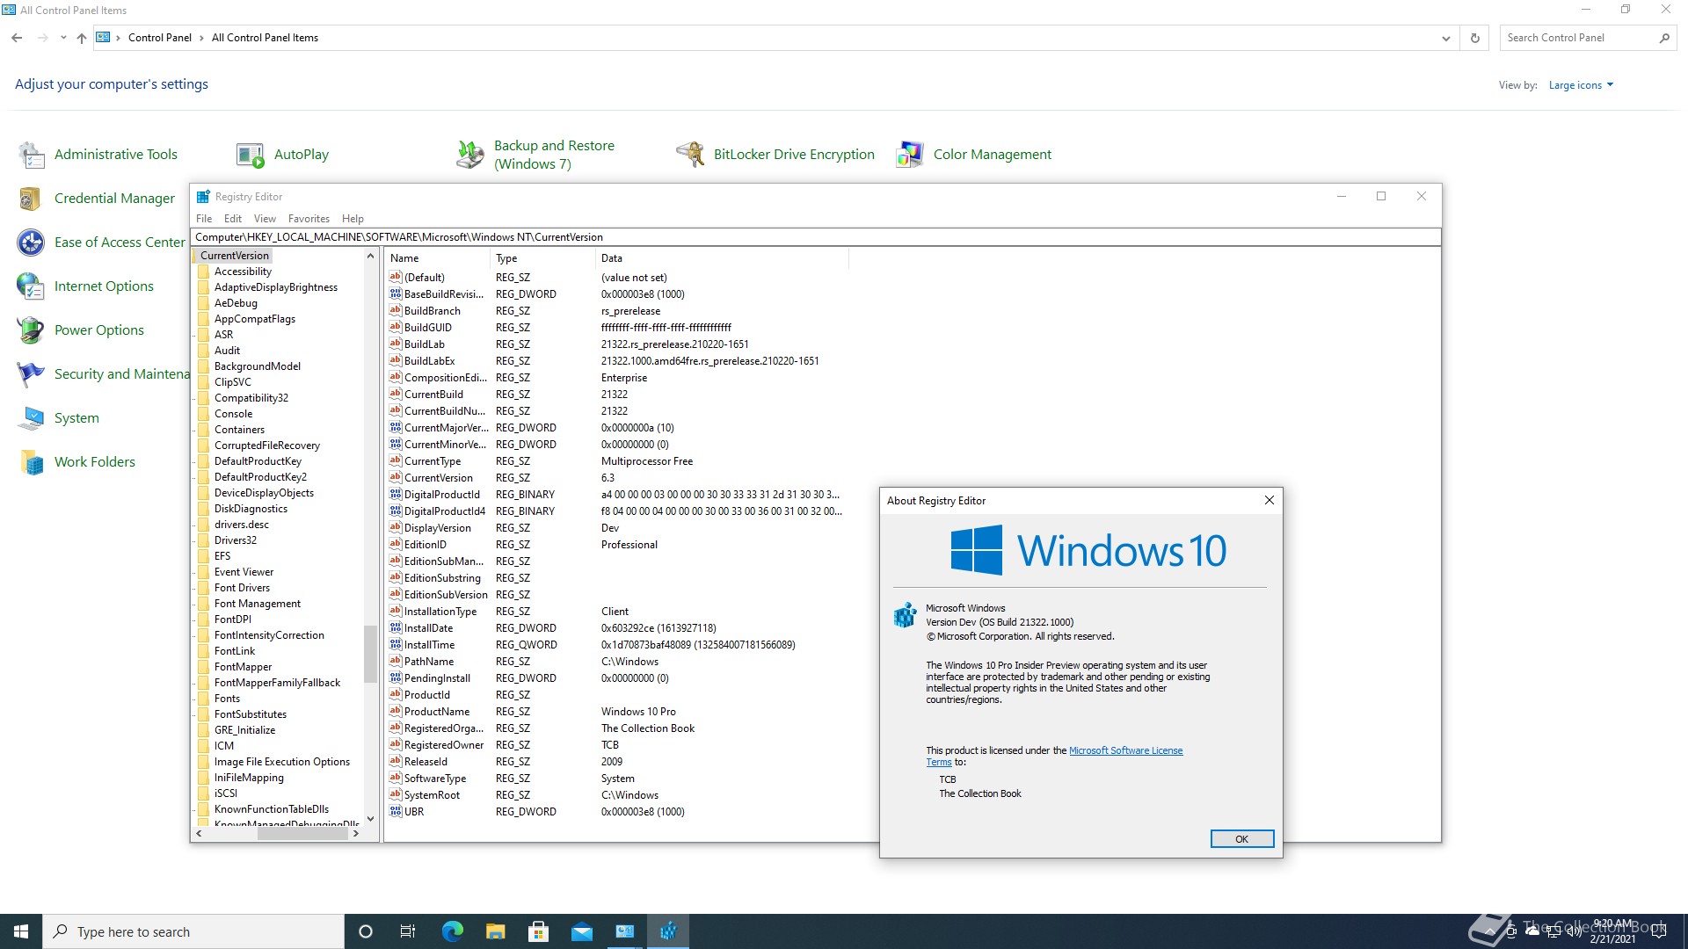Select the EditionID registry value
The width and height of the screenshot is (1688, 949).
426,545
